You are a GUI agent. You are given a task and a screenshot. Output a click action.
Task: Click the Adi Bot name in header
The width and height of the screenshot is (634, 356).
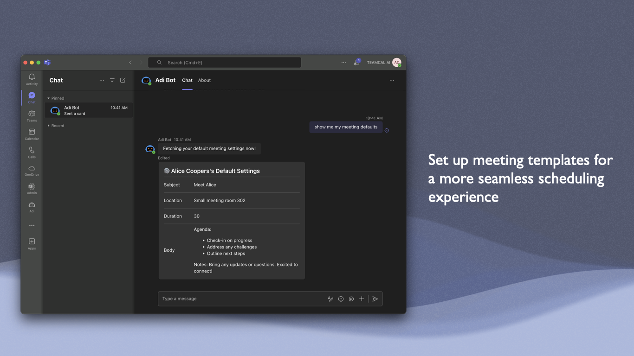165,80
